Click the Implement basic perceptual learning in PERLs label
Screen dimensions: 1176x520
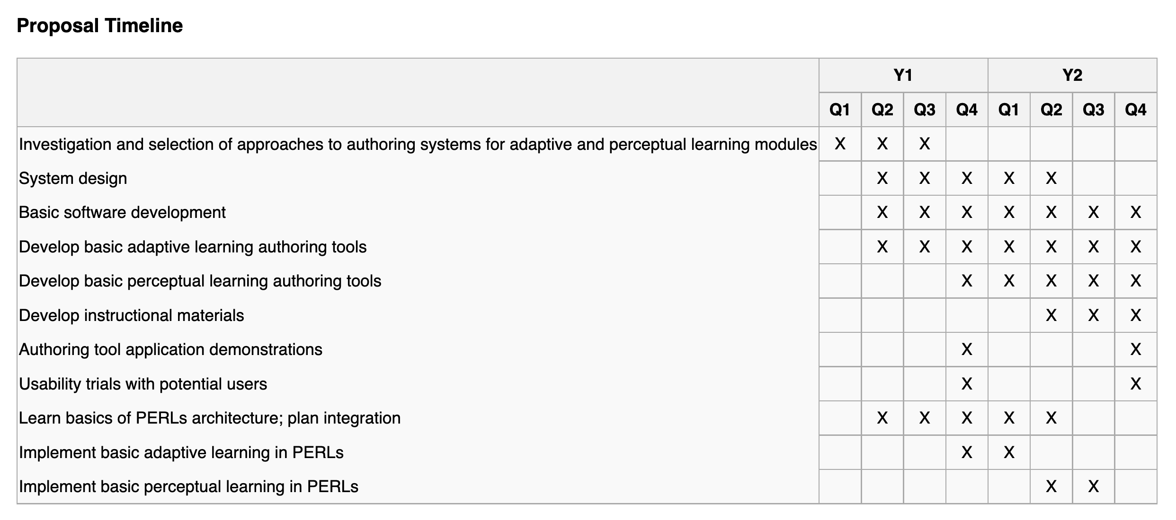[188, 486]
